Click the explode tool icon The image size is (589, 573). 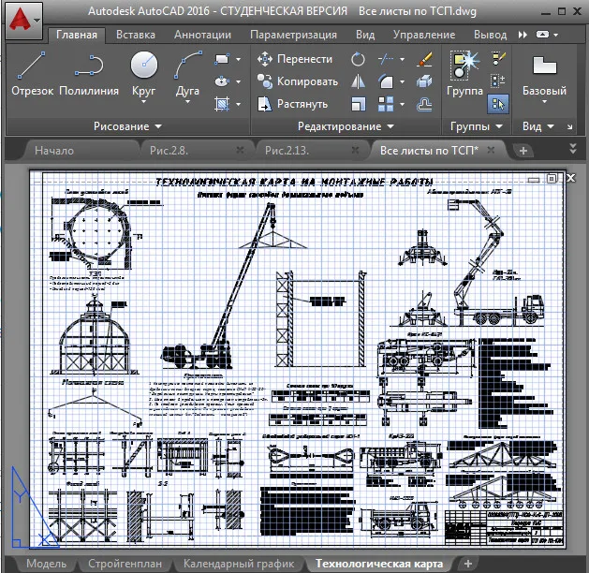pos(424,81)
